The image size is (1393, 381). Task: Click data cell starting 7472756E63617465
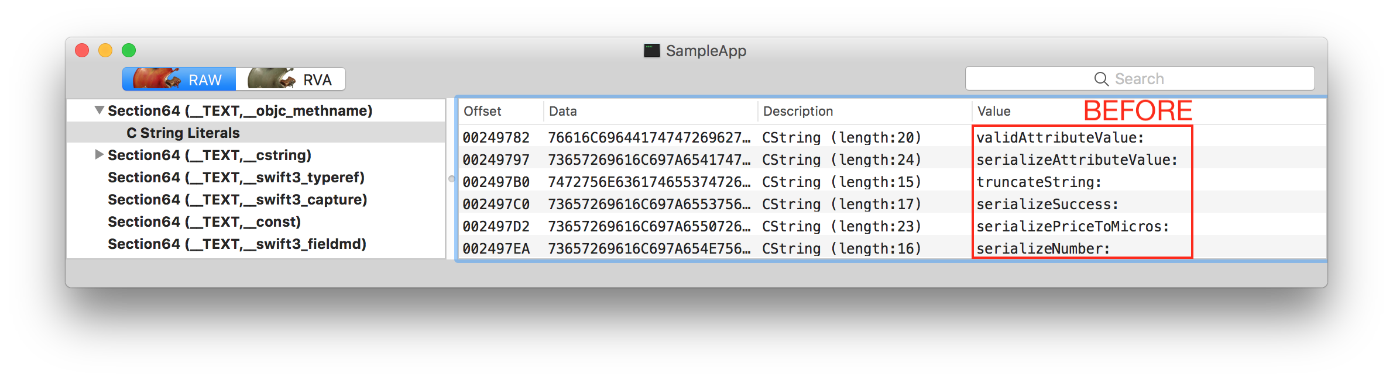coord(649,182)
